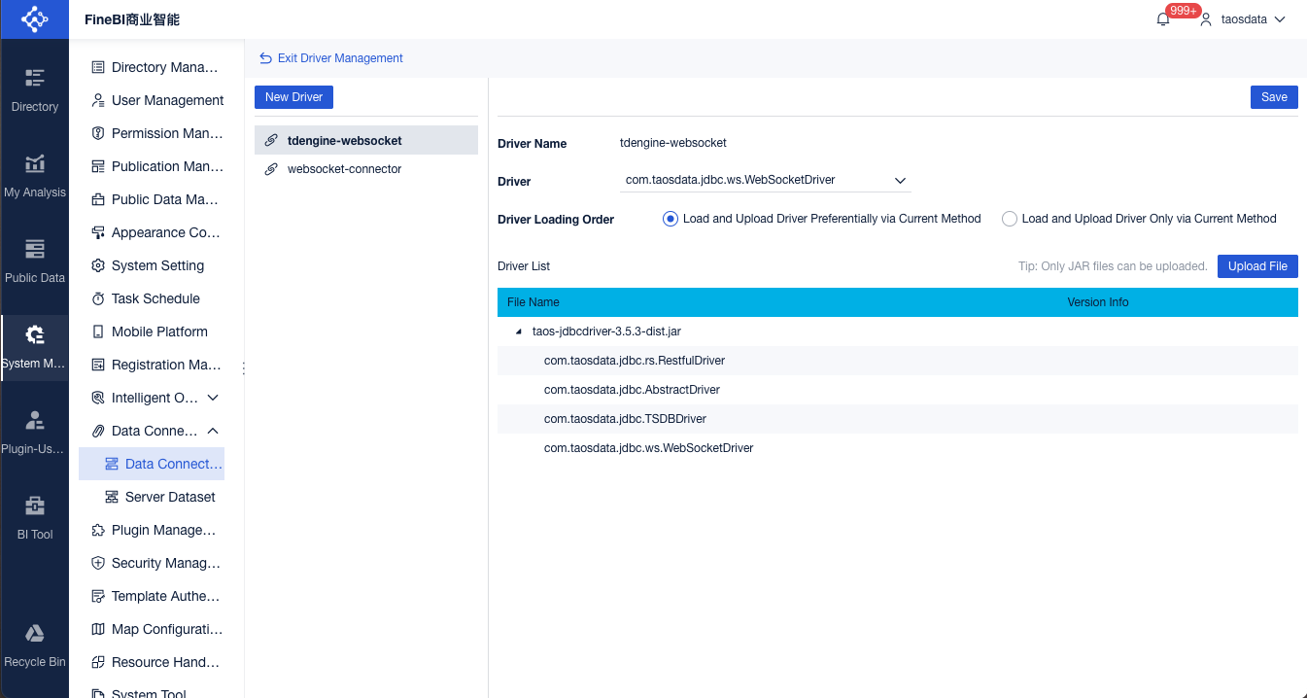Click the System Setting gear icon
This screenshot has width=1307, height=698.
98,265
